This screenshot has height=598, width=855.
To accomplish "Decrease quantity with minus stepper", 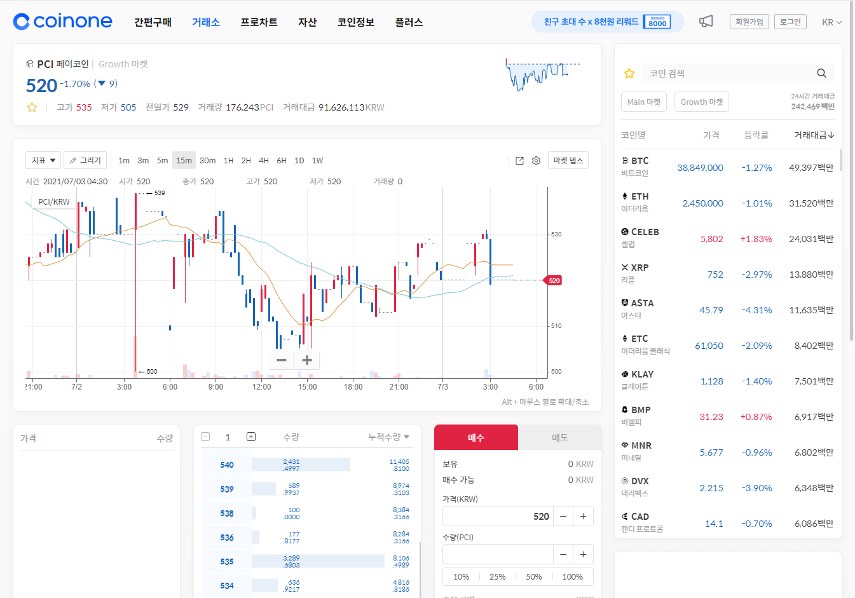I will 563,555.
